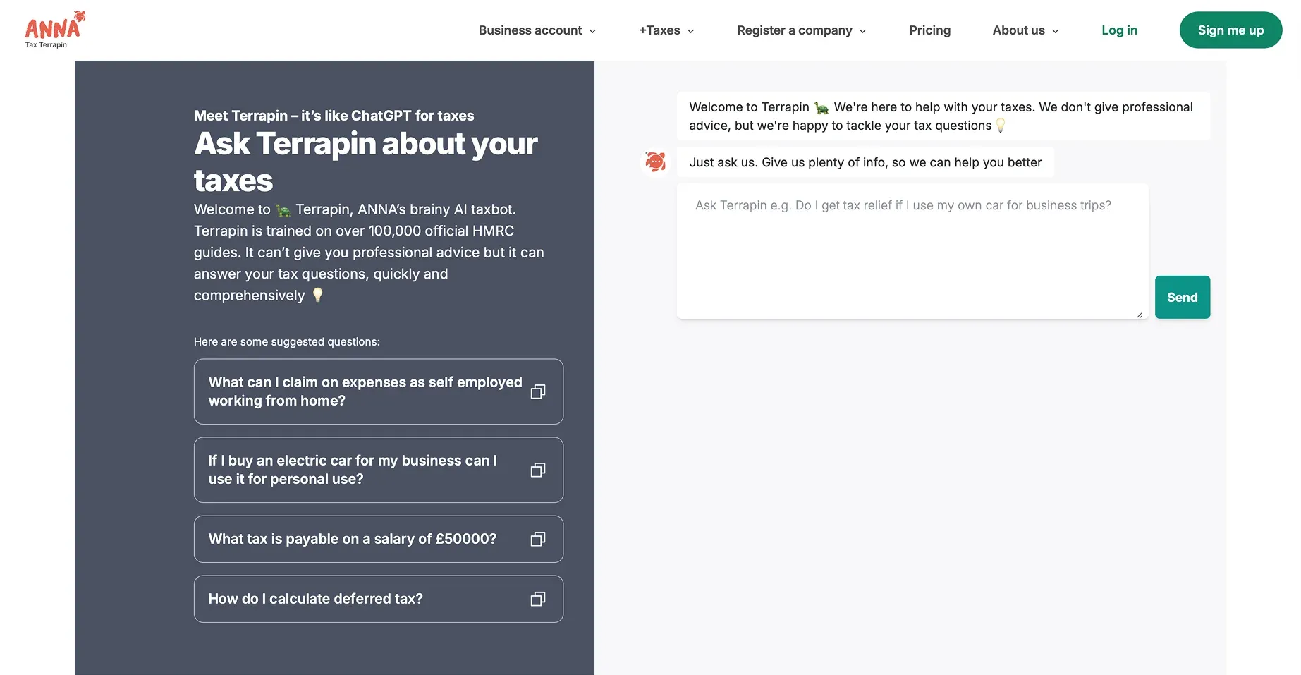Expand the Business account chevron
This screenshot has height=675, width=1301.
tap(592, 31)
